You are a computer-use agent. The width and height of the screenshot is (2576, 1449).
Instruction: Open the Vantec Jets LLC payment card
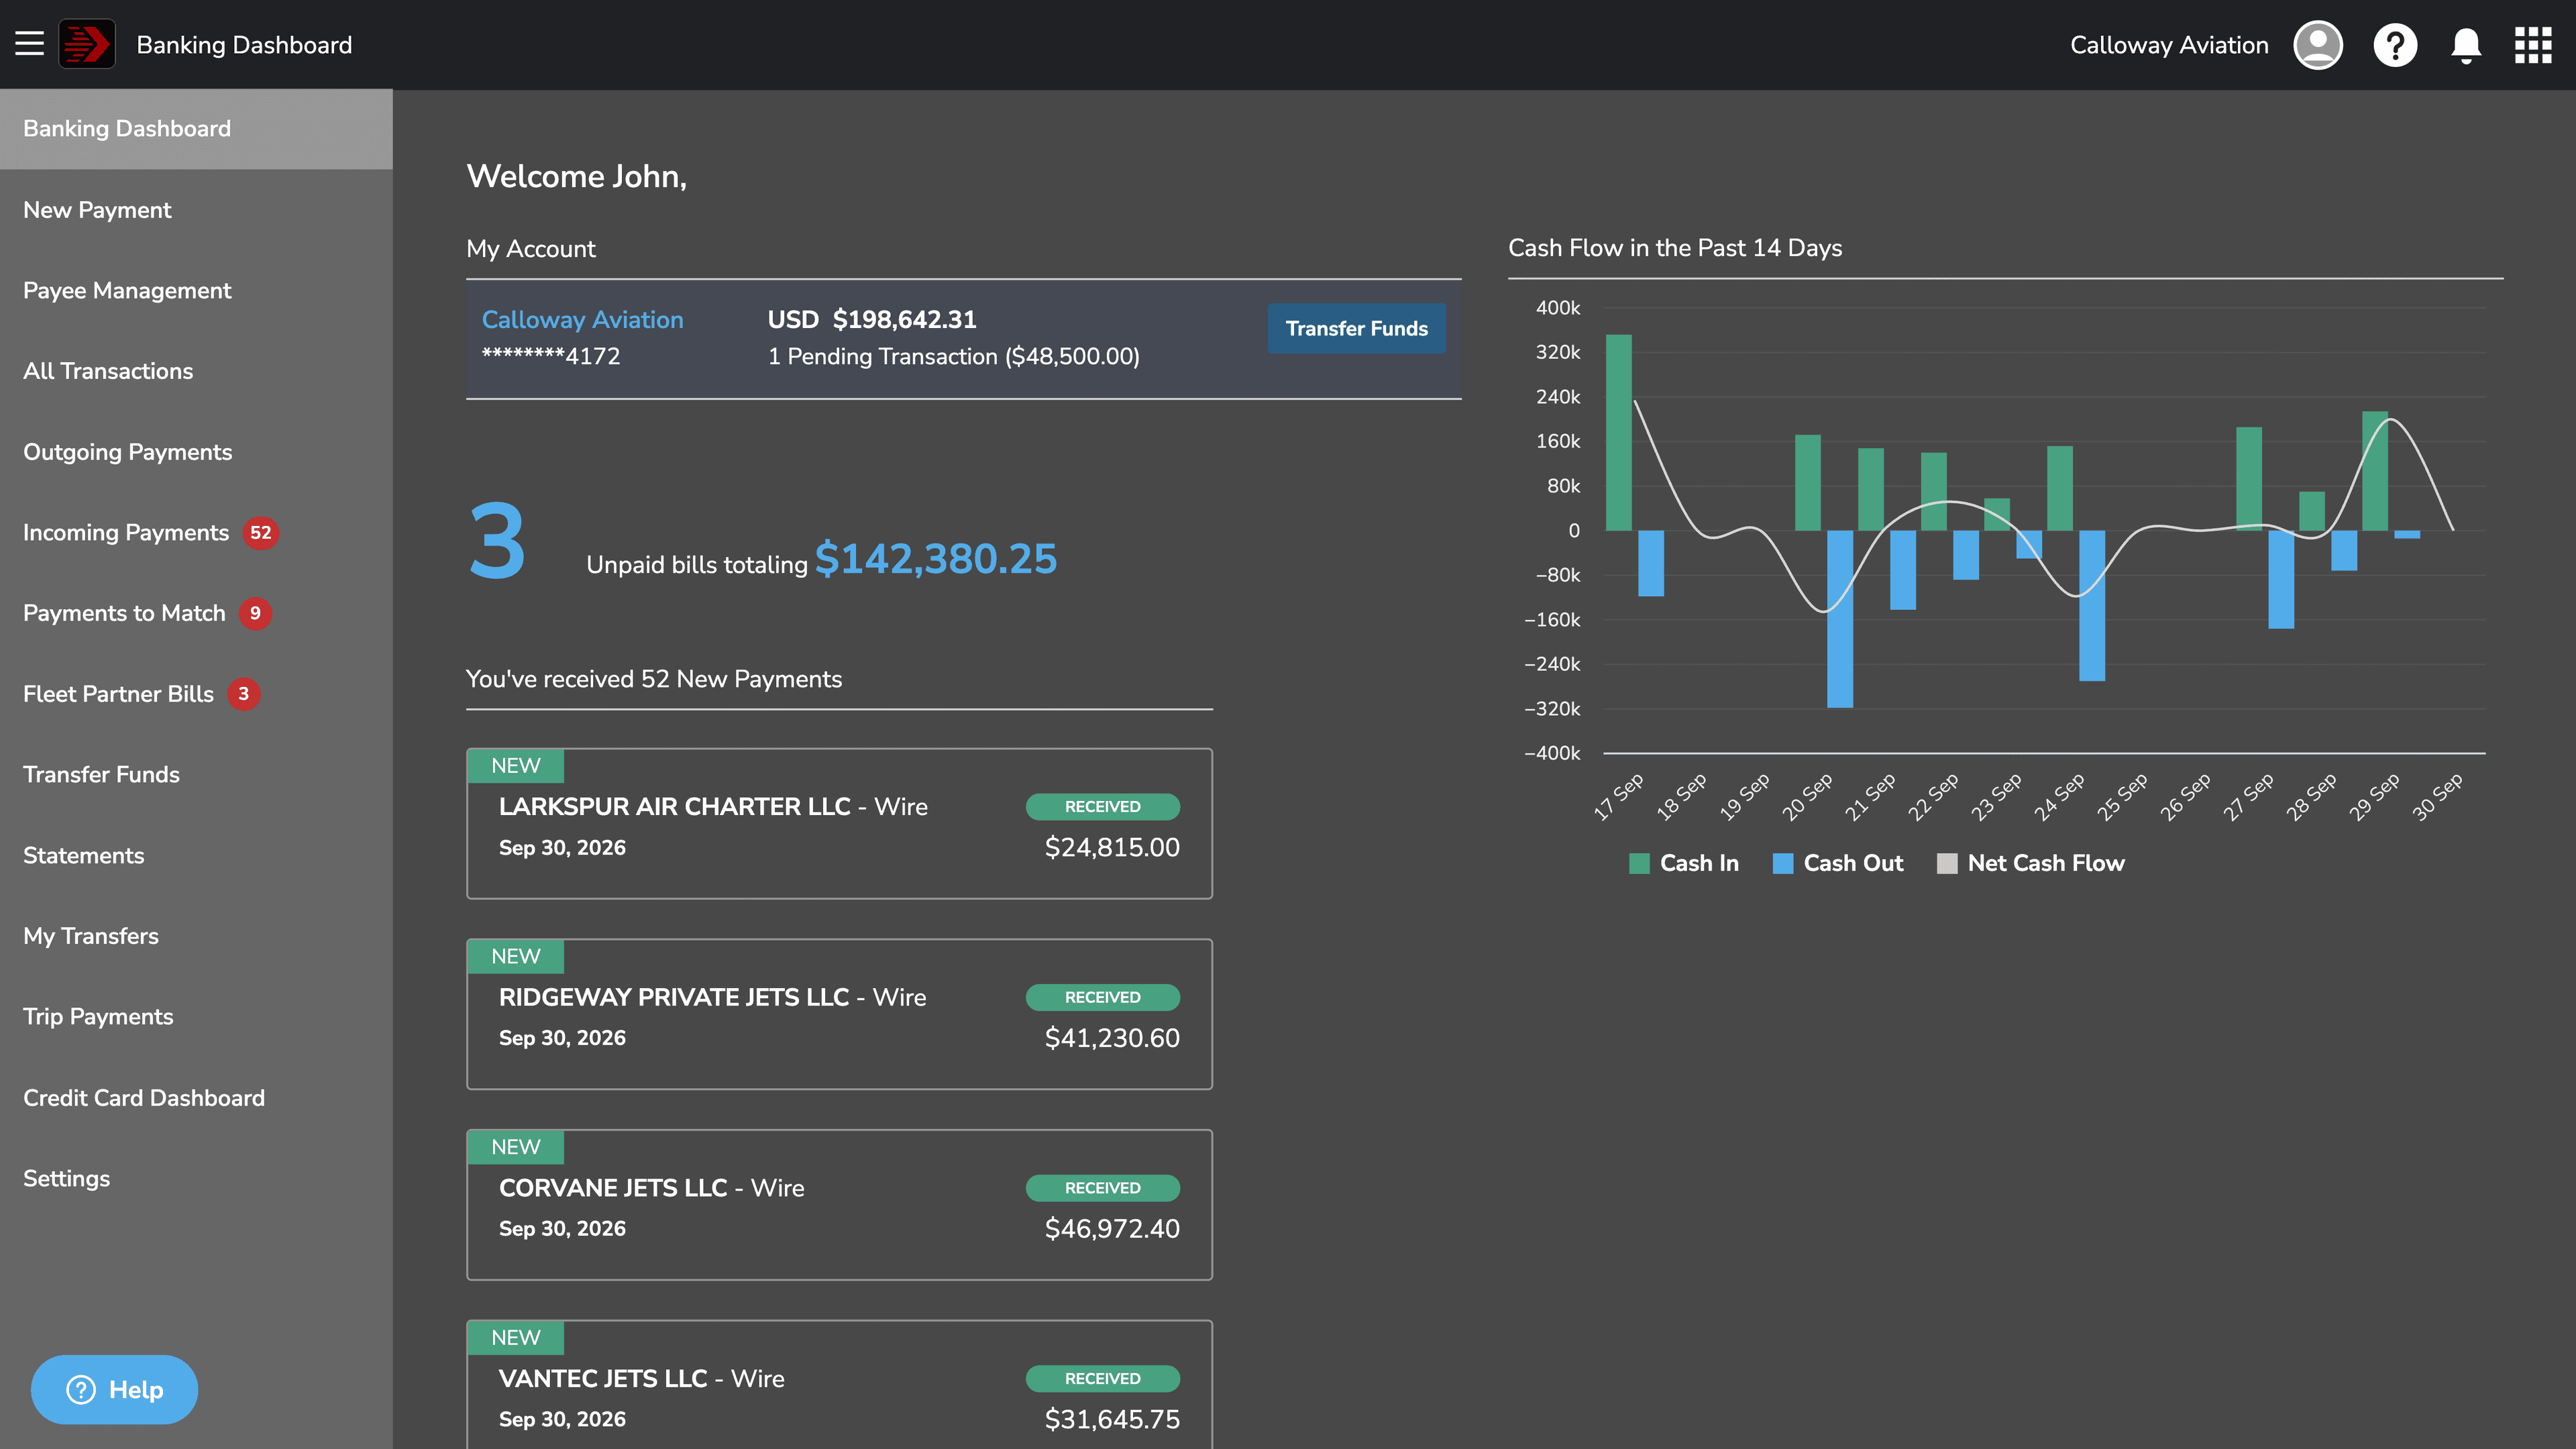(839, 1385)
